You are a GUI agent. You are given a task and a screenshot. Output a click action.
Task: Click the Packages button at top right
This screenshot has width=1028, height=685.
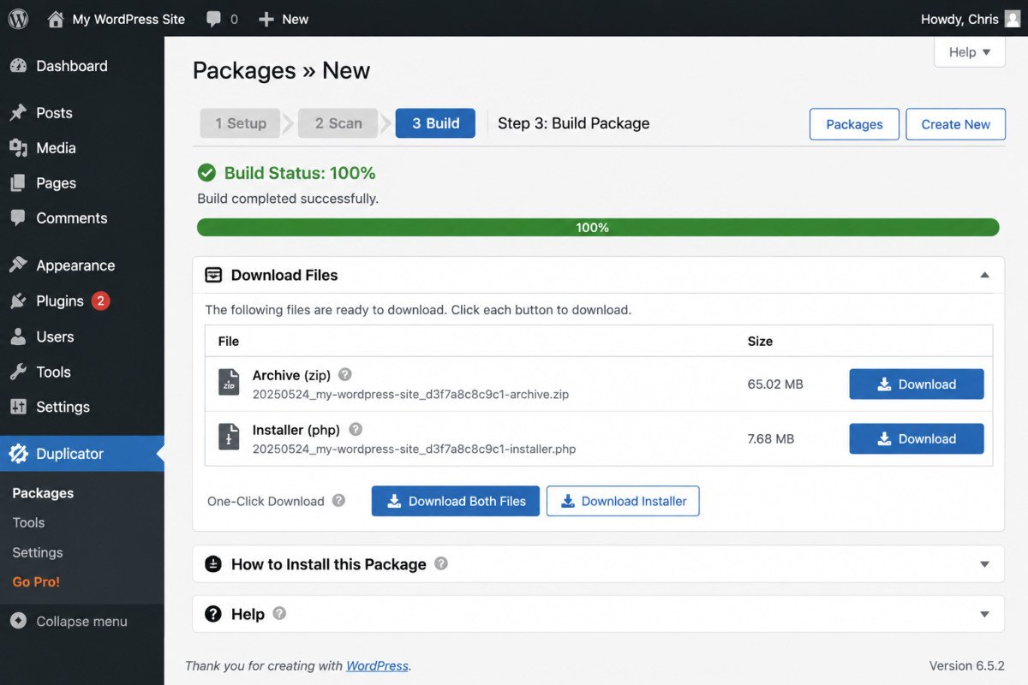coord(854,124)
